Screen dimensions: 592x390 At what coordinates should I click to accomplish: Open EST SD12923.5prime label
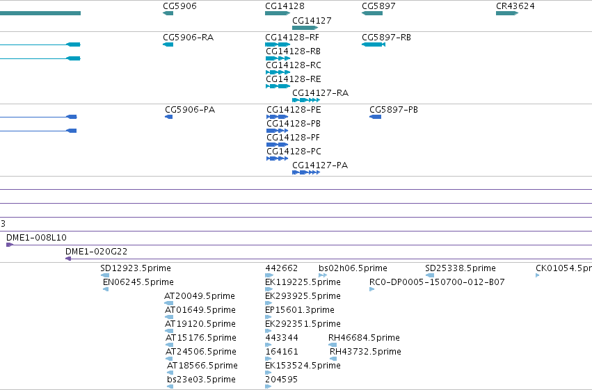point(136,268)
